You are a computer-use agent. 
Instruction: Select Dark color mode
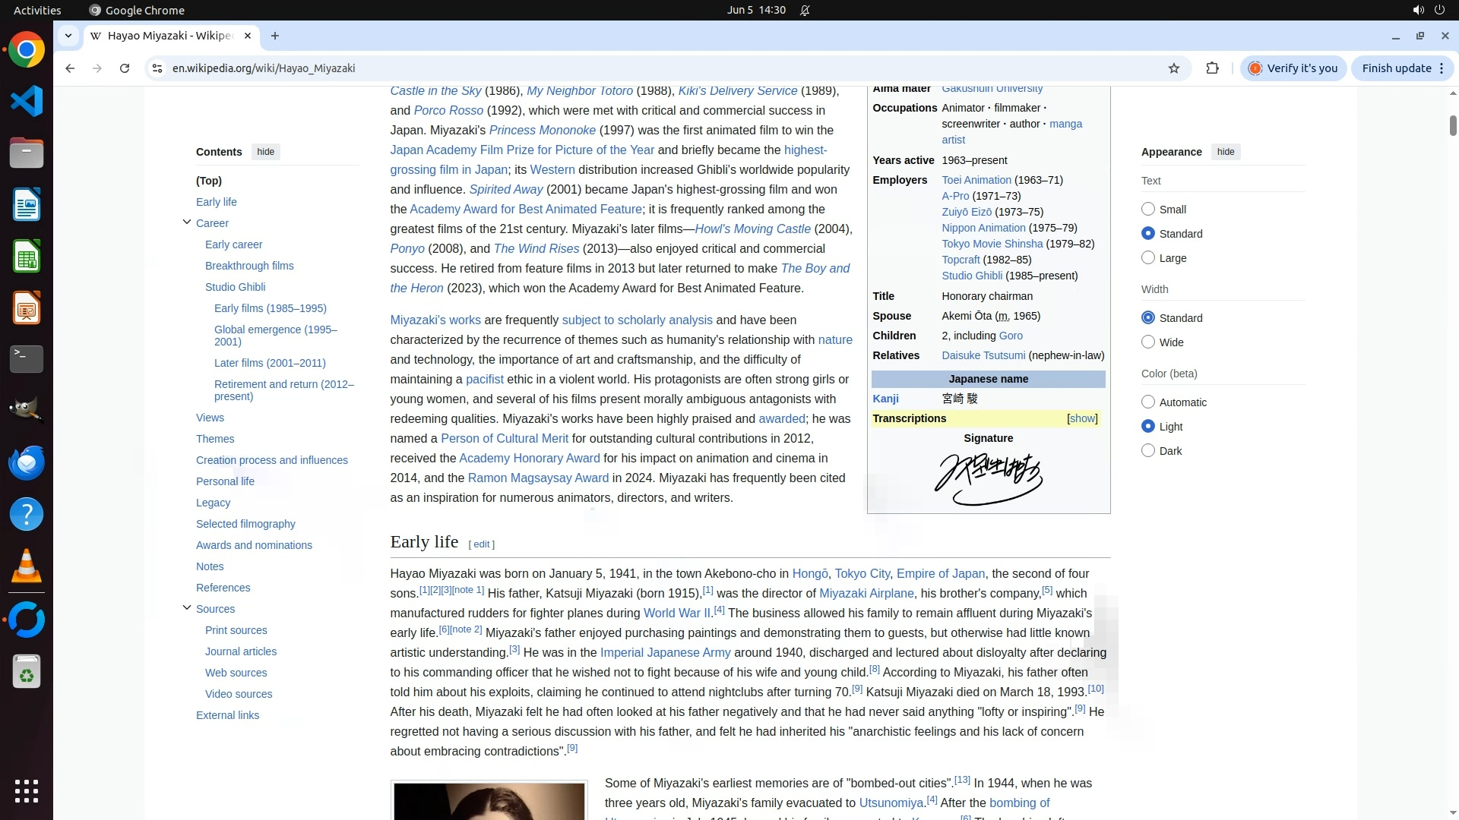(x=1148, y=451)
